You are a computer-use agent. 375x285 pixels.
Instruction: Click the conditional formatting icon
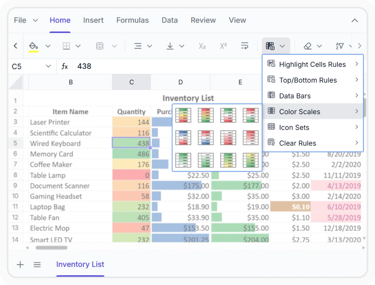(x=270, y=46)
